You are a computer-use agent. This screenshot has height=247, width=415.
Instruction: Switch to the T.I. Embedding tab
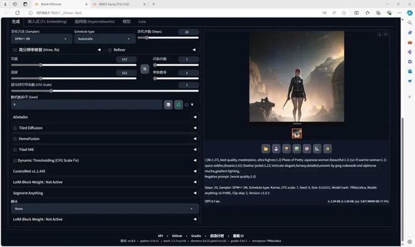[47, 22]
